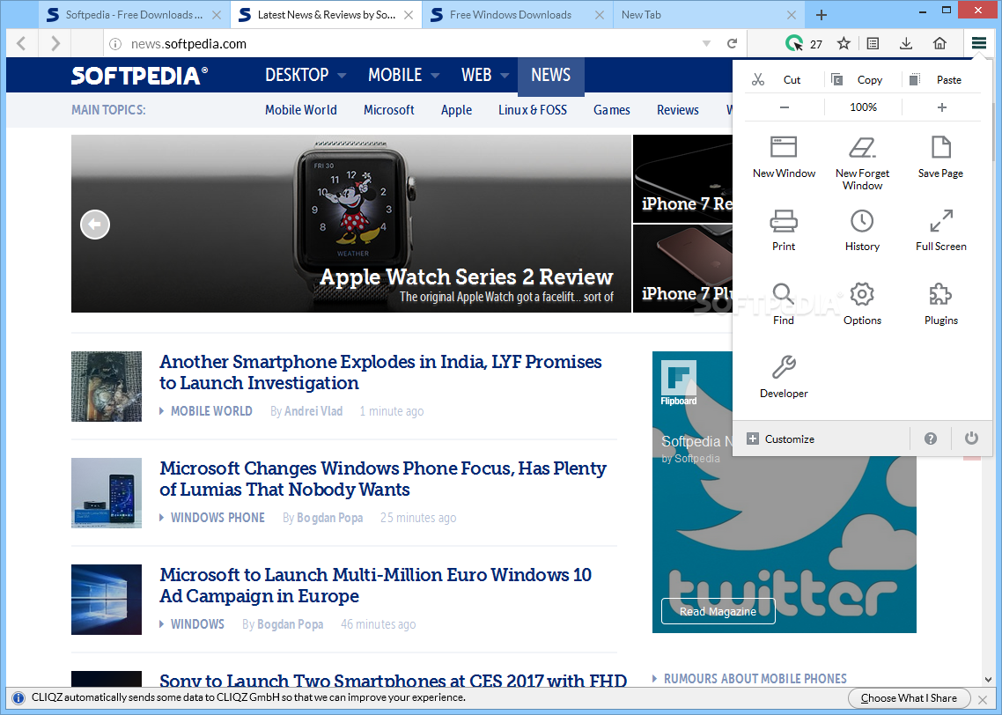1002x715 pixels.
Task: Close the Free Windows Downloads tab
Action: click(x=600, y=15)
